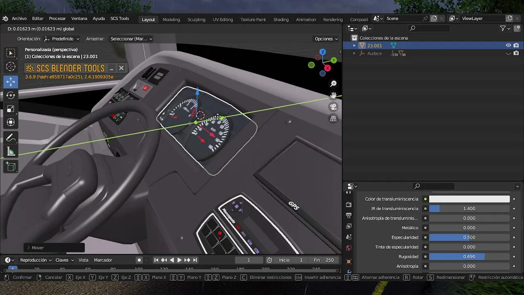The width and height of the screenshot is (524, 295).
Task: Expand the Audace tree item
Action: [354, 53]
